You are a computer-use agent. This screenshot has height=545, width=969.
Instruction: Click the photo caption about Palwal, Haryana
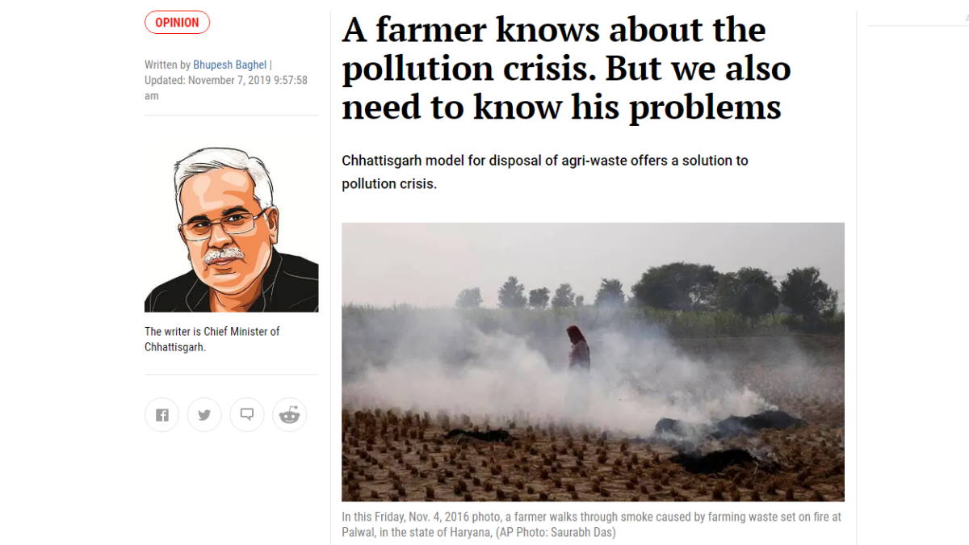[592, 525]
